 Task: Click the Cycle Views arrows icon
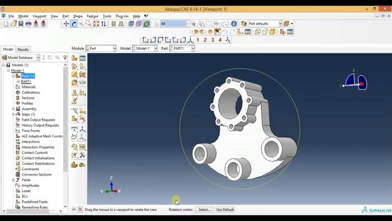pos(104,24)
